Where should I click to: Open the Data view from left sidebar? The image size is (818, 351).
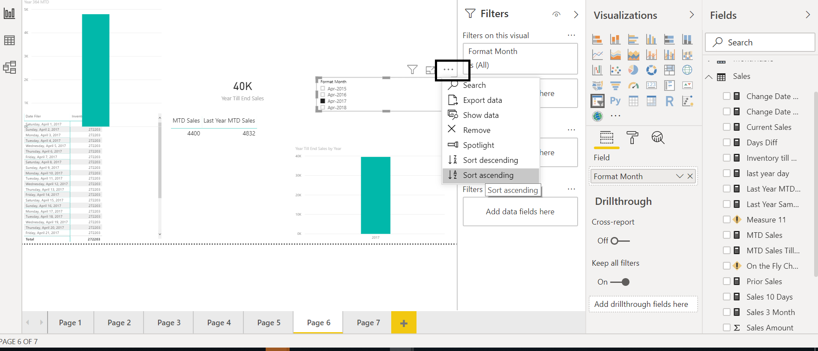pos(9,40)
